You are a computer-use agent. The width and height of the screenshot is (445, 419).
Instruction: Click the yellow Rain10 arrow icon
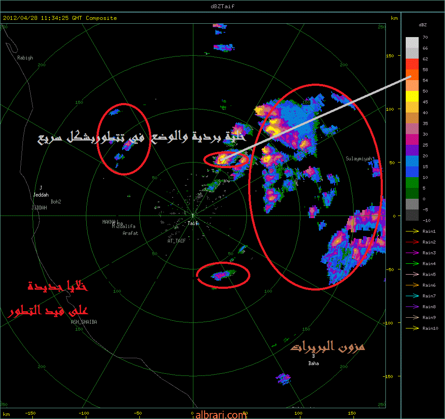(412, 328)
